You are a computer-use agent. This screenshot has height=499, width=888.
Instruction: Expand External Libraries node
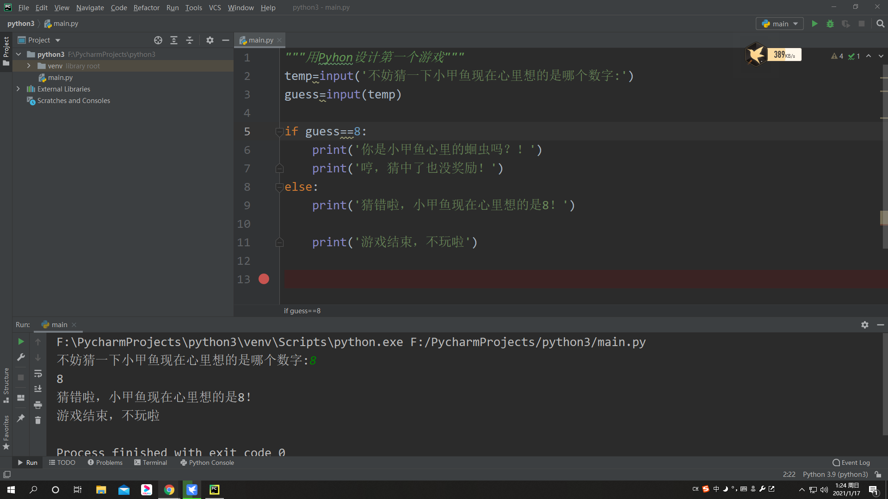coord(18,89)
